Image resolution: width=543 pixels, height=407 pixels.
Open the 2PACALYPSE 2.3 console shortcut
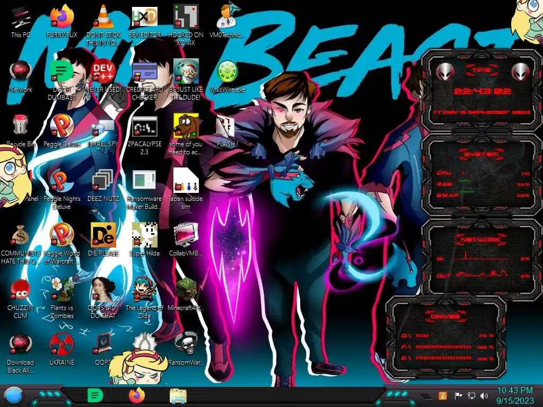(145, 135)
